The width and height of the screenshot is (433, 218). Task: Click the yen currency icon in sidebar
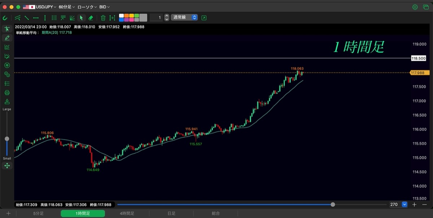pyautogui.click(x=7, y=65)
